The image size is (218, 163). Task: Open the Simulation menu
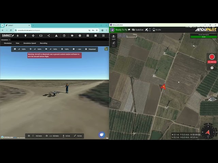click(8, 43)
